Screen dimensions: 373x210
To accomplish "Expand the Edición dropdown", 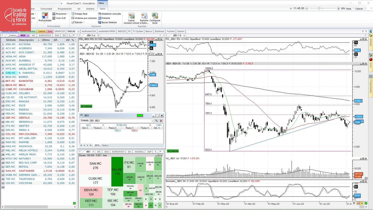I will tap(84, 22).
